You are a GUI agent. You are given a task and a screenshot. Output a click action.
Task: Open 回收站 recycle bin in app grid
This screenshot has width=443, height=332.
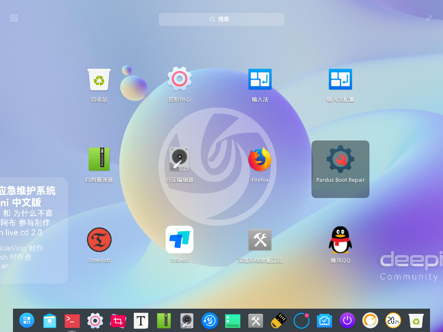(99, 80)
